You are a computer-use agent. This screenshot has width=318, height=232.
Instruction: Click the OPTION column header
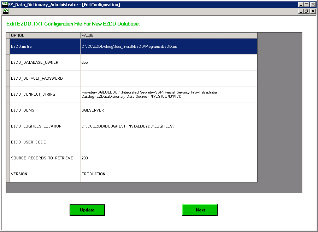click(45, 35)
